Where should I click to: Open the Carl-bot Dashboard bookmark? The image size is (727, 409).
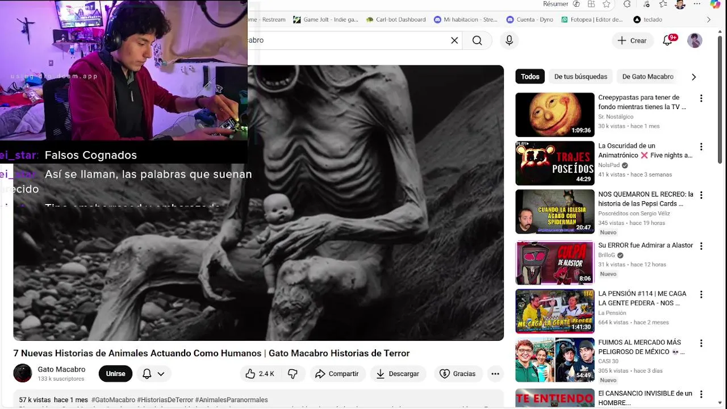coord(396,19)
